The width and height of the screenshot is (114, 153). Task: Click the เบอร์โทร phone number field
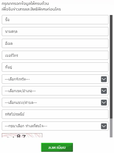[55, 55]
